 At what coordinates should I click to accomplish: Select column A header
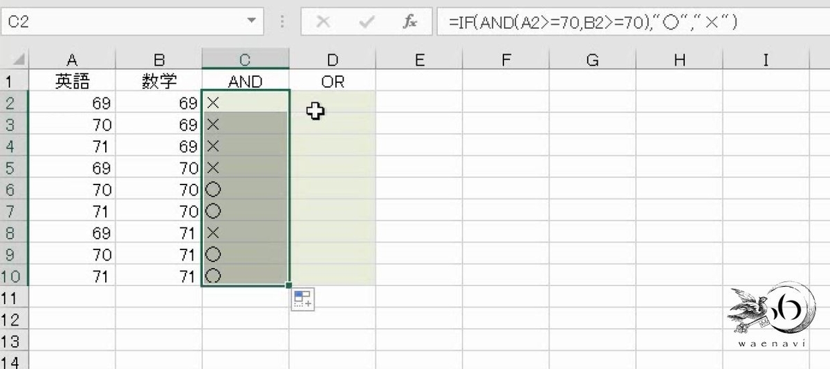[72, 60]
